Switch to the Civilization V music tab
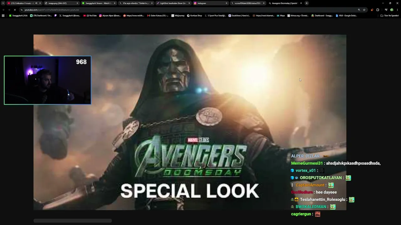Image resolution: width=401 pixels, height=225 pixels. 24,3
